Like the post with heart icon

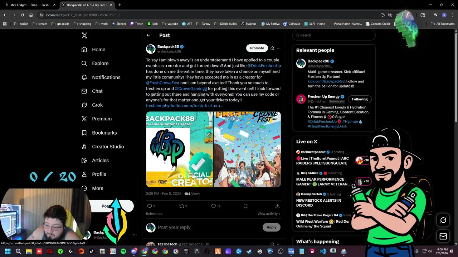click(214, 206)
